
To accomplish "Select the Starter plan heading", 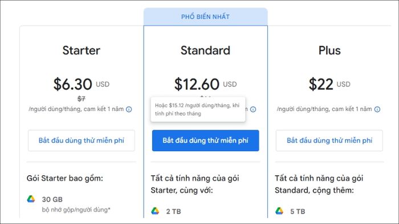I will click(82, 50).
